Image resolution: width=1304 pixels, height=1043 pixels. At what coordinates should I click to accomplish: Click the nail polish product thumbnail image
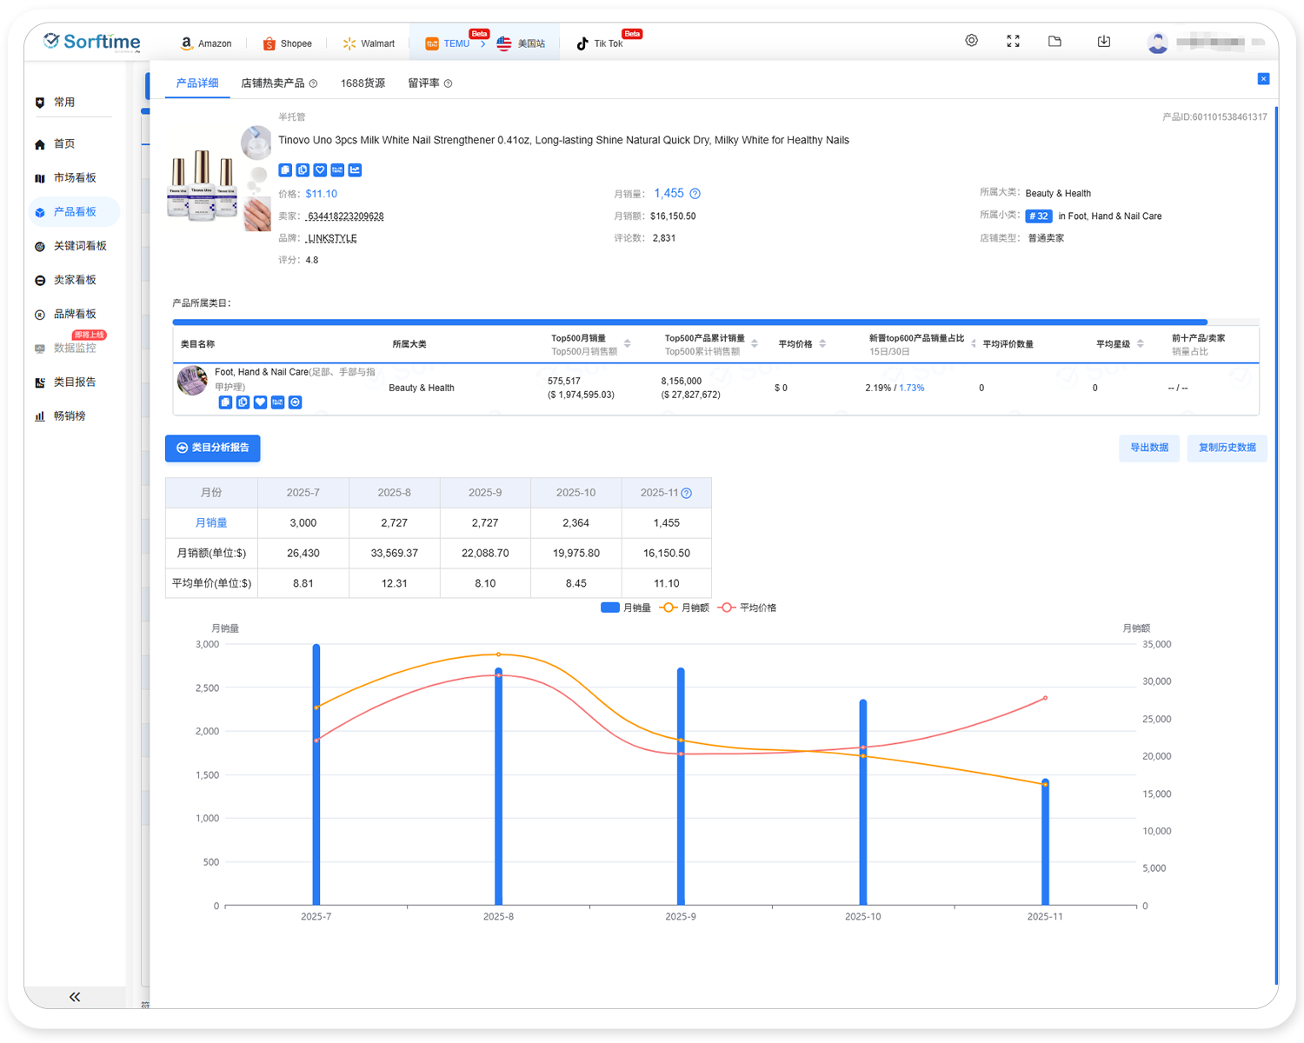[x=203, y=185]
